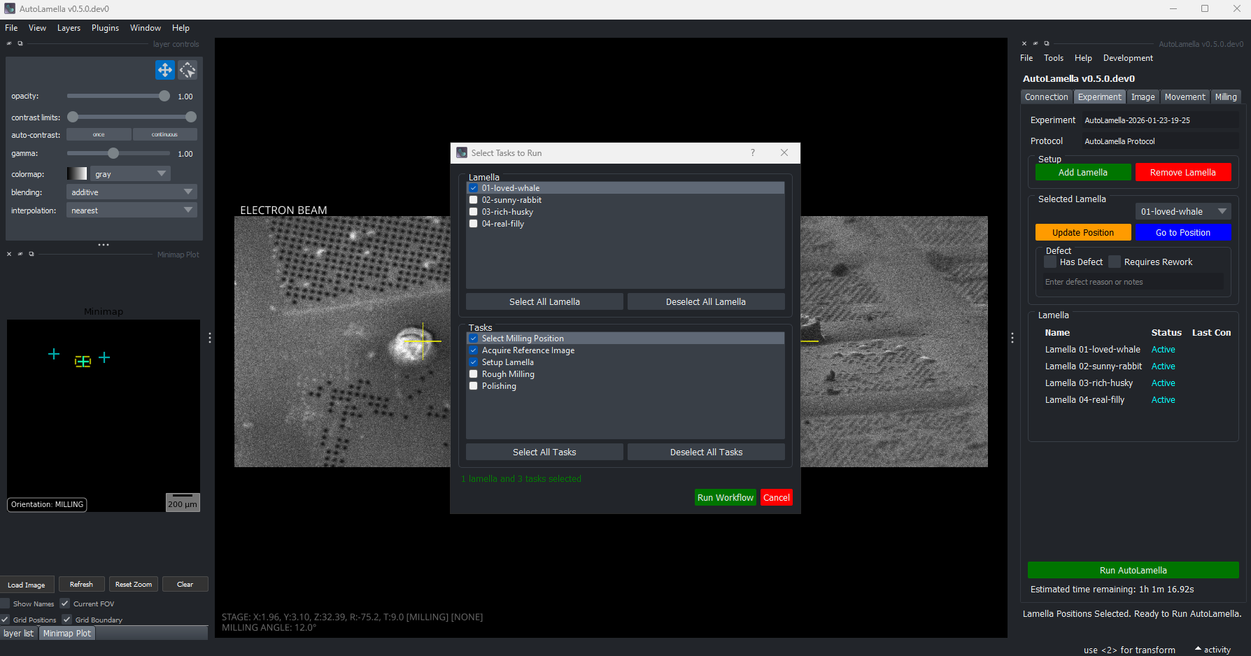Float the layer controls panel
Image resolution: width=1251 pixels, height=656 pixels.
pos(20,43)
